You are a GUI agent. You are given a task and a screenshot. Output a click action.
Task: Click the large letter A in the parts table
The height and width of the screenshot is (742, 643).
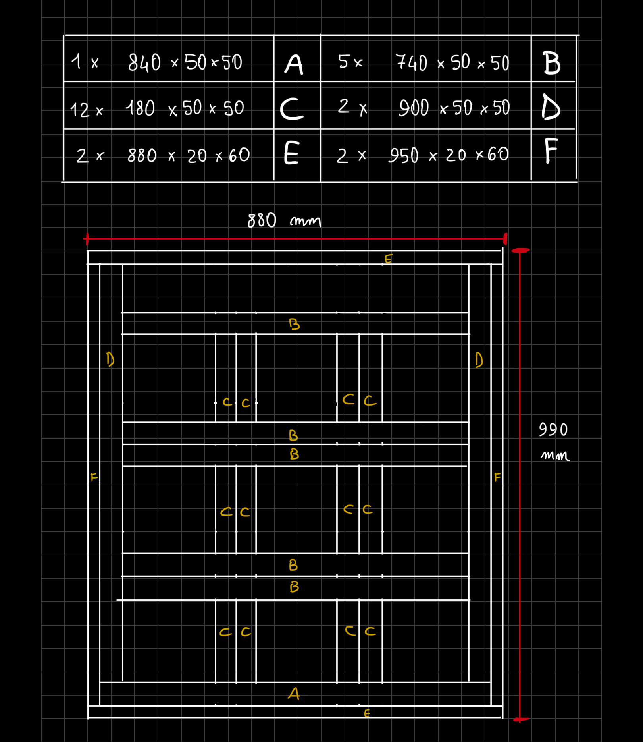pyautogui.click(x=294, y=64)
